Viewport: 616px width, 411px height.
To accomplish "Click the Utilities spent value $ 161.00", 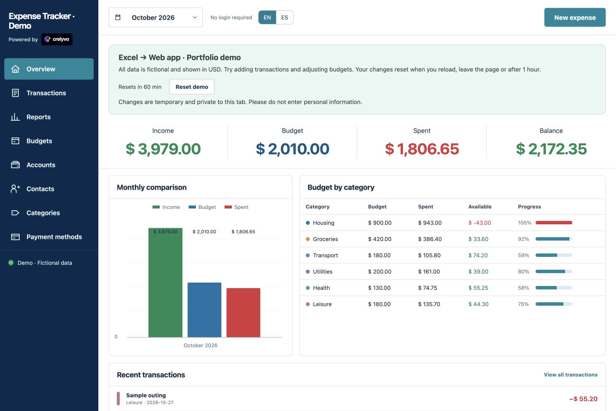I will 429,271.
